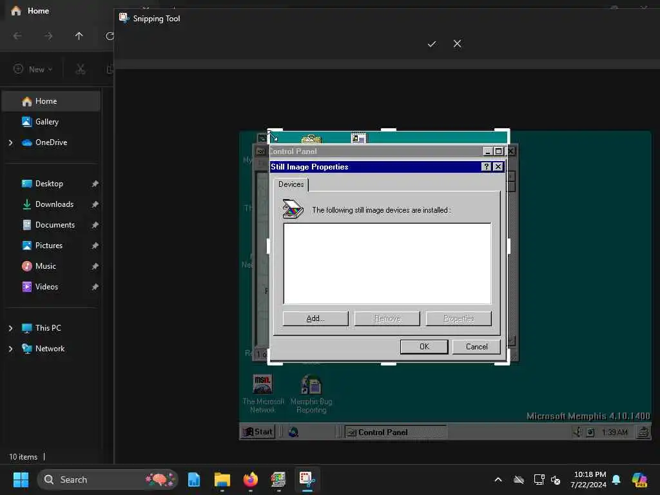Select This PC in sidebar
Viewport: 660px width, 495px height.
(x=48, y=328)
